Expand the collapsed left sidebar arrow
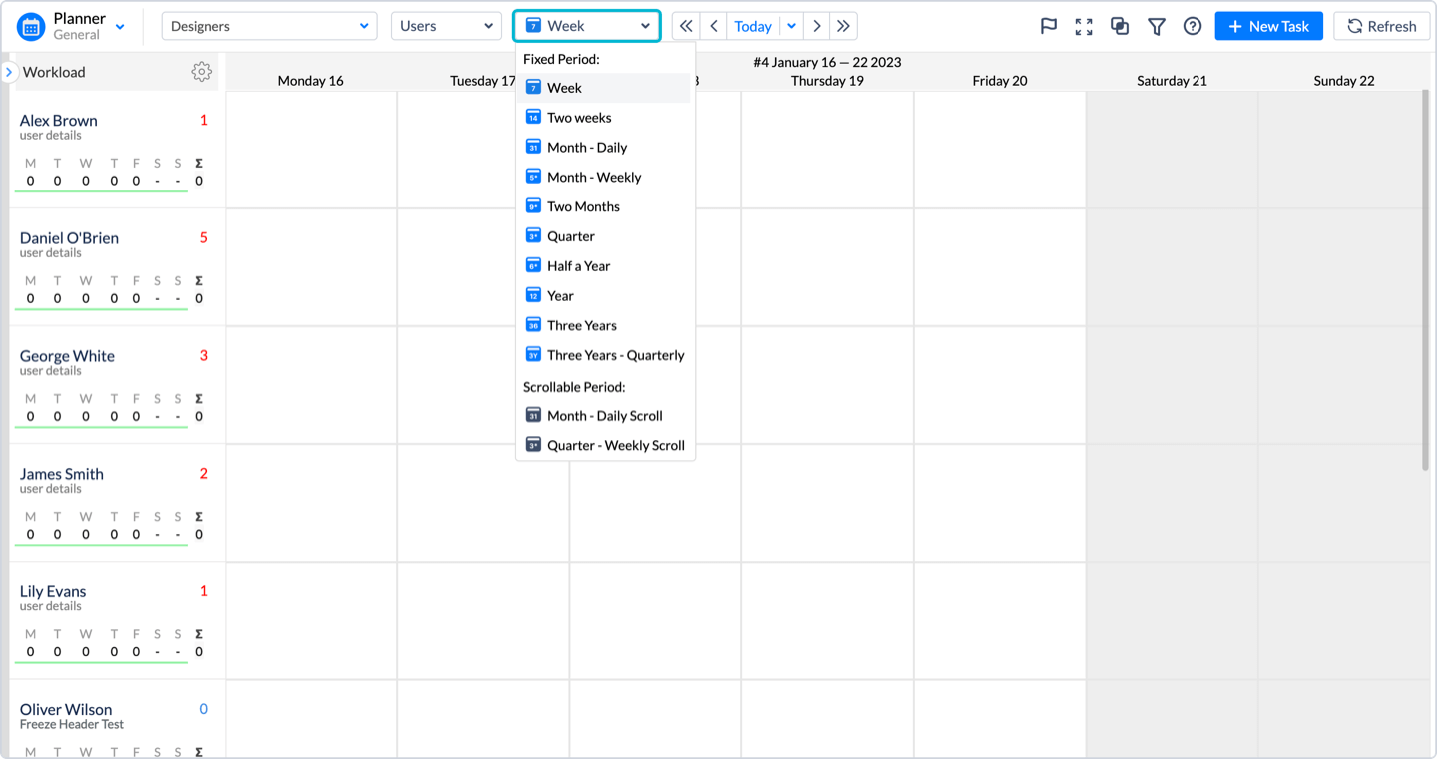Screen dimensions: 1437x759 (9, 72)
